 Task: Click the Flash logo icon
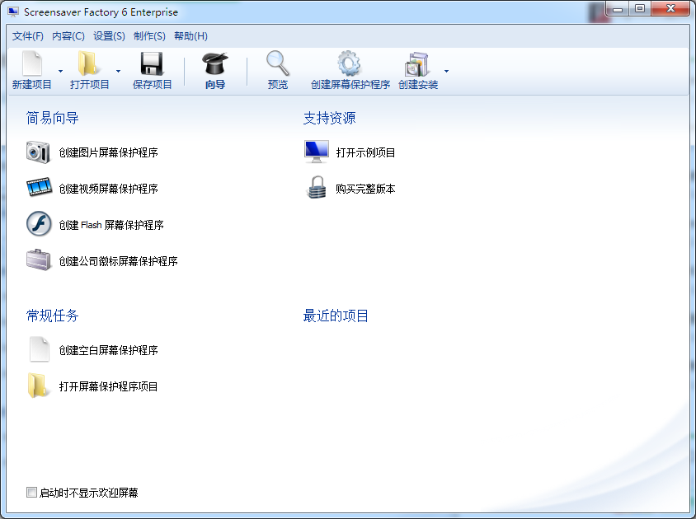tap(39, 223)
